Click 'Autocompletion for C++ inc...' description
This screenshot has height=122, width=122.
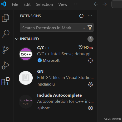(65, 101)
